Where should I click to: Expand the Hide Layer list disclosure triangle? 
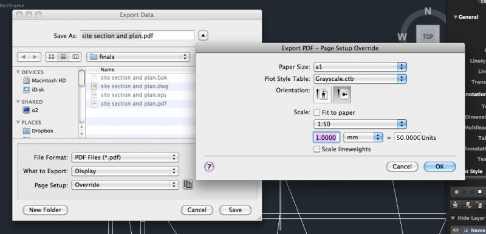click(x=453, y=218)
